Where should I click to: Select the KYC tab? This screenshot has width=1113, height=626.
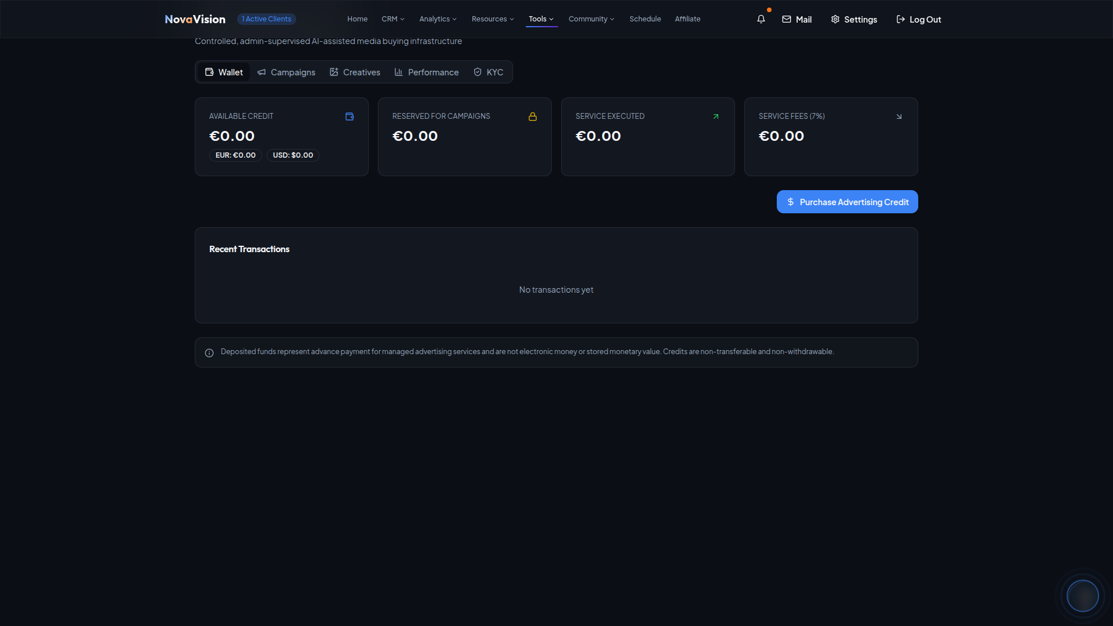(x=488, y=72)
